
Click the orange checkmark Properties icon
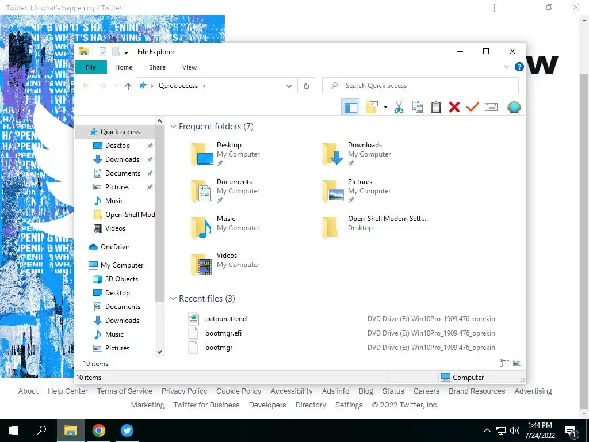point(473,108)
